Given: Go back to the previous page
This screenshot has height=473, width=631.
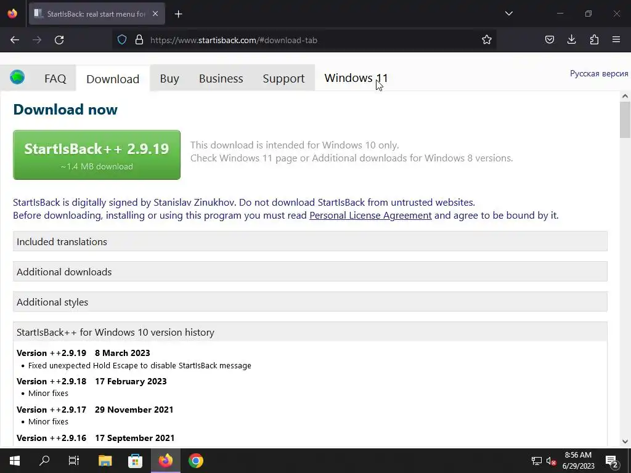Looking at the screenshot, I should coord(15,40).
